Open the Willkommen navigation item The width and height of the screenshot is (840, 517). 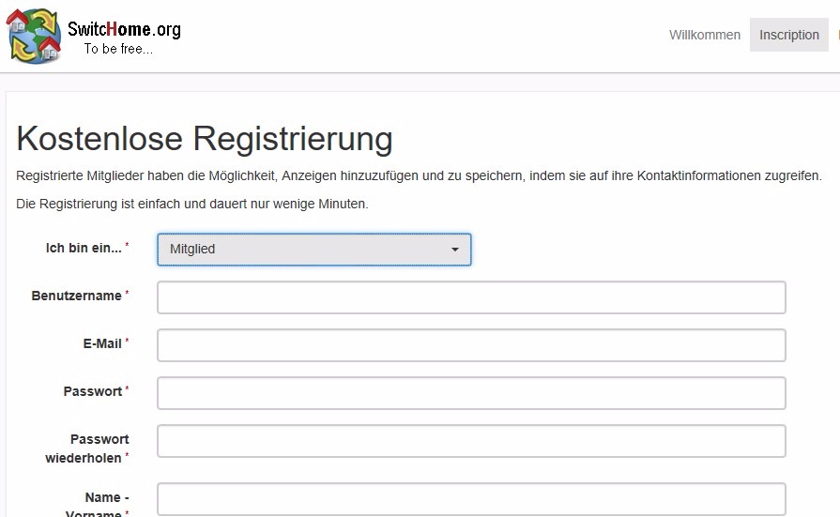(x=704, y=35)
